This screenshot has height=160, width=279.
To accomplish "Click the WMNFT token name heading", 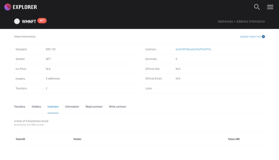I will point(29,22).
